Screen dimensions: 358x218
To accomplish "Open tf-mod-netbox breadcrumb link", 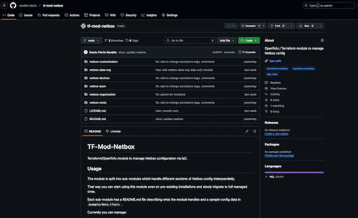I will coord(53,6).
